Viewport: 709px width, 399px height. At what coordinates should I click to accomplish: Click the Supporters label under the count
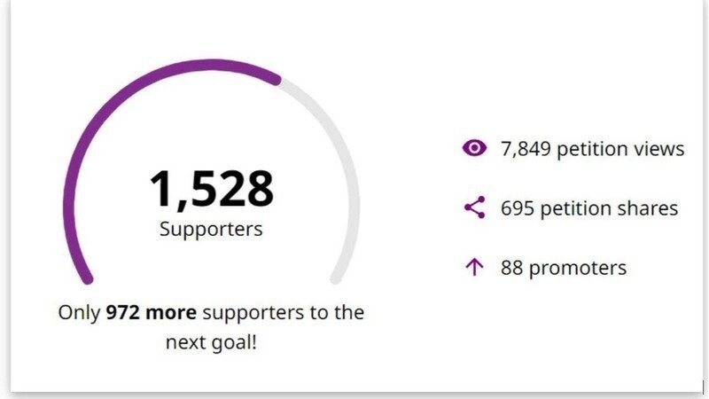pyautogui.click(x=211, y=229)
